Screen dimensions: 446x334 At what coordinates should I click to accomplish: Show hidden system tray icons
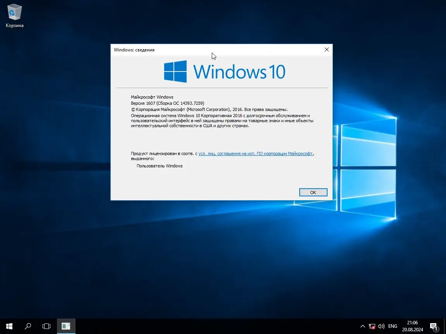363,326
